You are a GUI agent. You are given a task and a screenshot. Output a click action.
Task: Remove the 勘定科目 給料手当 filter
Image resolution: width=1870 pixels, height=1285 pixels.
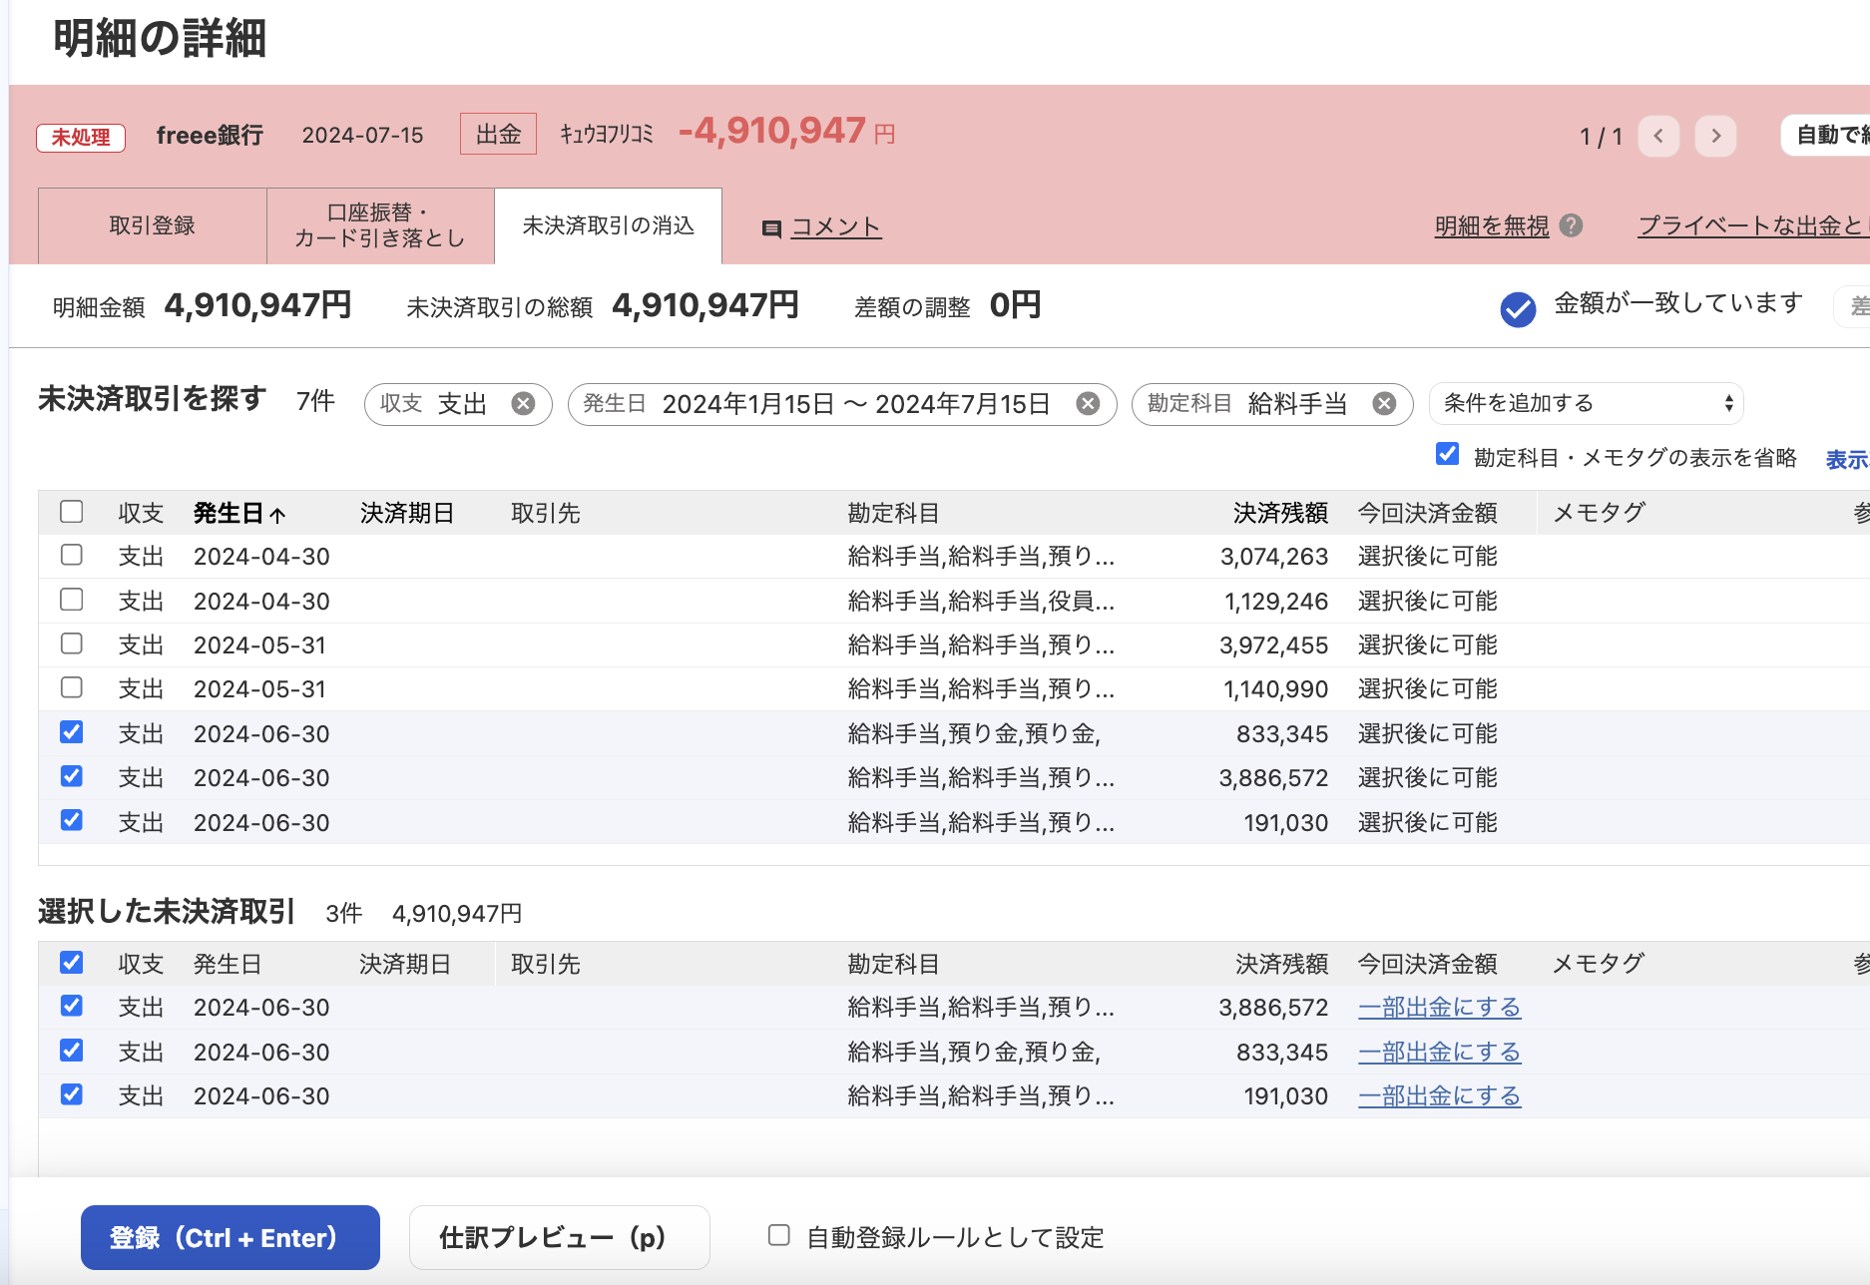[1384, 404]
